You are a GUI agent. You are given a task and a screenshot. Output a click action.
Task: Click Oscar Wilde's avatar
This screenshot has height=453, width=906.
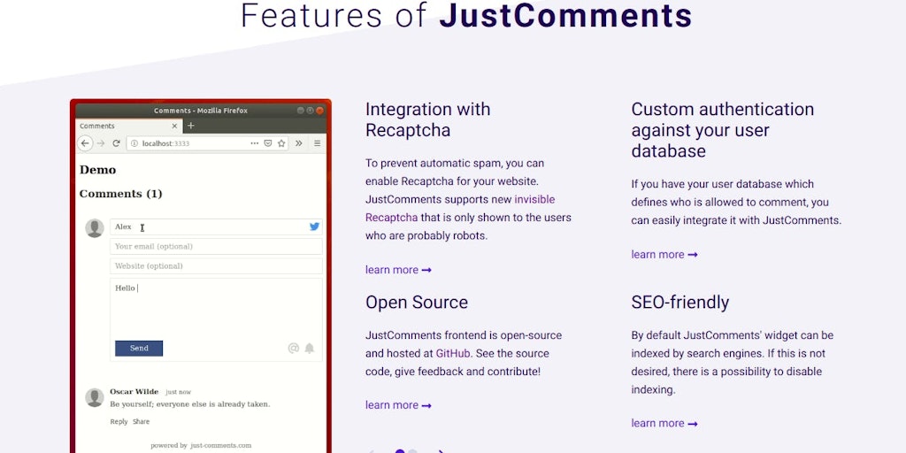pos(95,397)
